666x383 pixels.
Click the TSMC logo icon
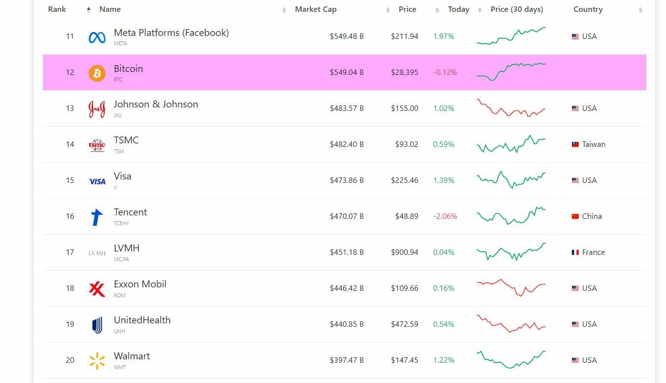[x=97, y=145]
